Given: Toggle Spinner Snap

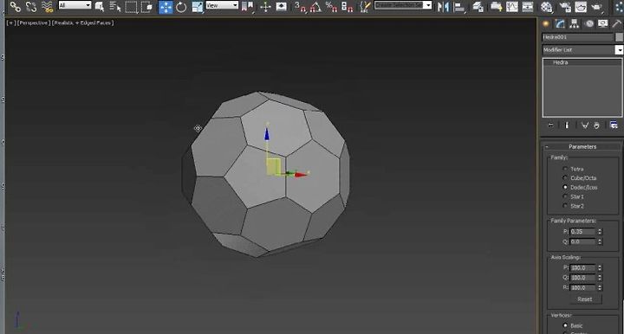Looking at the screenshot, I should (x=347, y=6).
